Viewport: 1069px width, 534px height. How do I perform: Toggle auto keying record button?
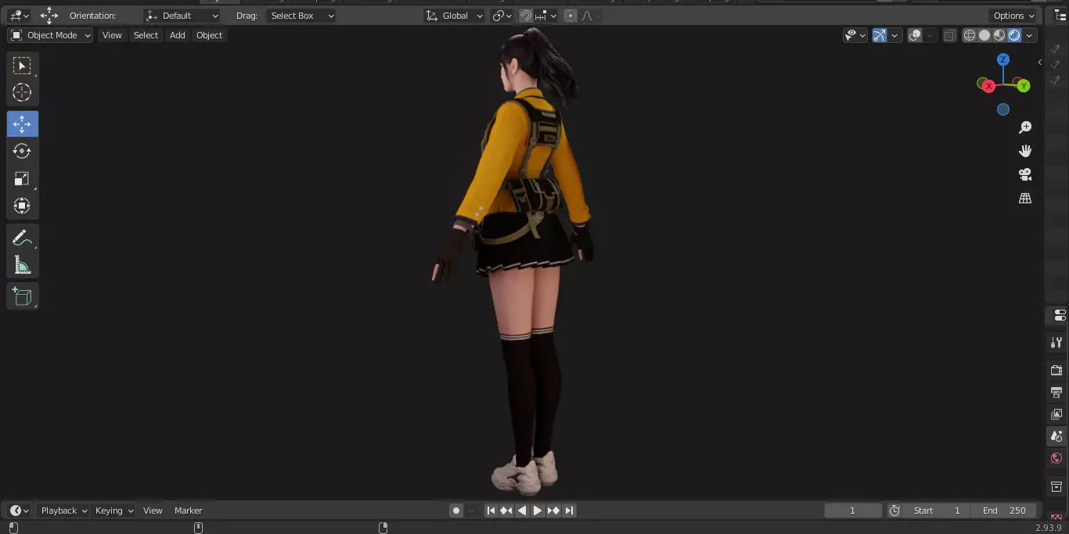456,511
